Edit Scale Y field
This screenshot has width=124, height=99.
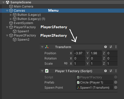(x=96, y=64)
